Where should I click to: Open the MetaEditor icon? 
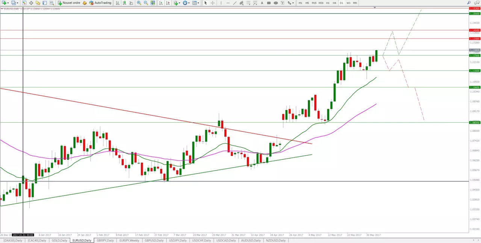[85, 3]
